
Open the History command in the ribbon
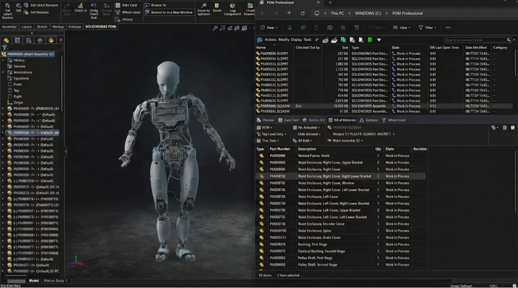tap(124, 19)
